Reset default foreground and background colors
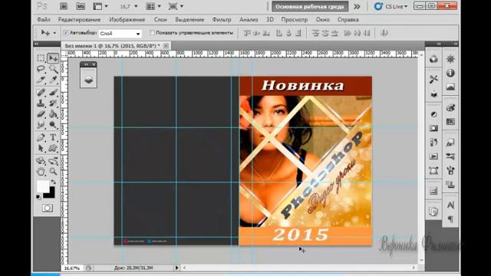 (38, 197)
